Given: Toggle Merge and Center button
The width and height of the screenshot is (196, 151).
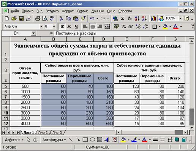Looking at the screenshot, I should pyautogui.click(x=107, y=26).
